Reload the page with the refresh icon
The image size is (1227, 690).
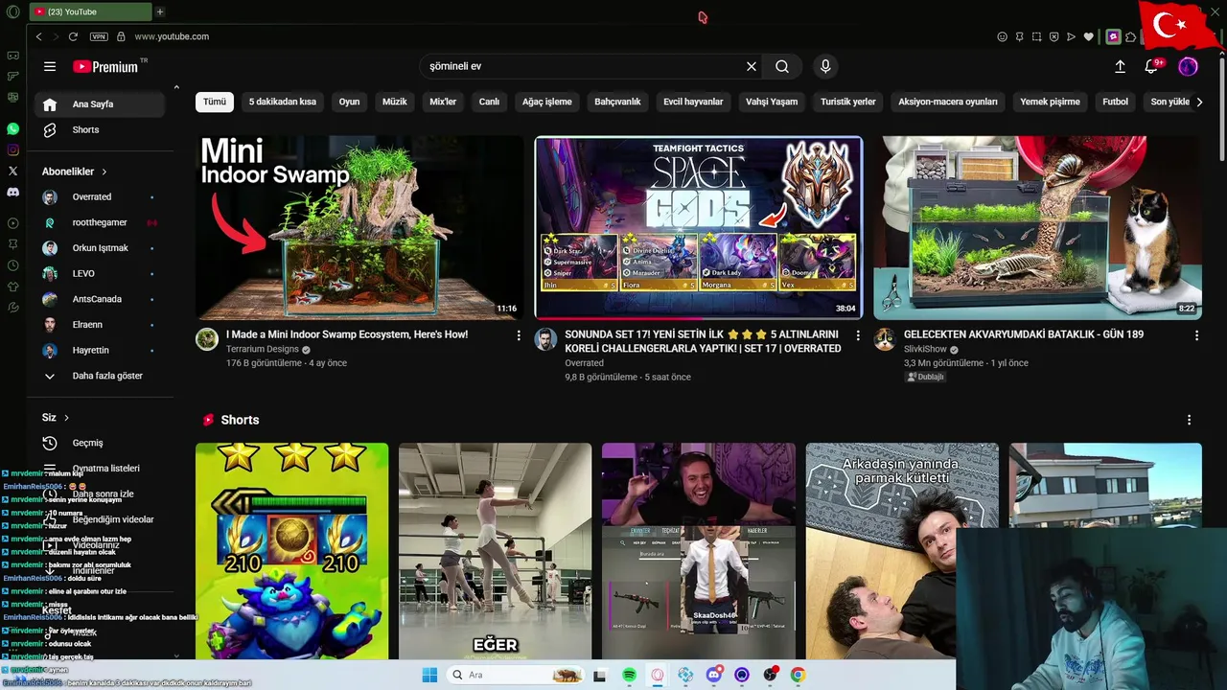[x=73, y=36]
